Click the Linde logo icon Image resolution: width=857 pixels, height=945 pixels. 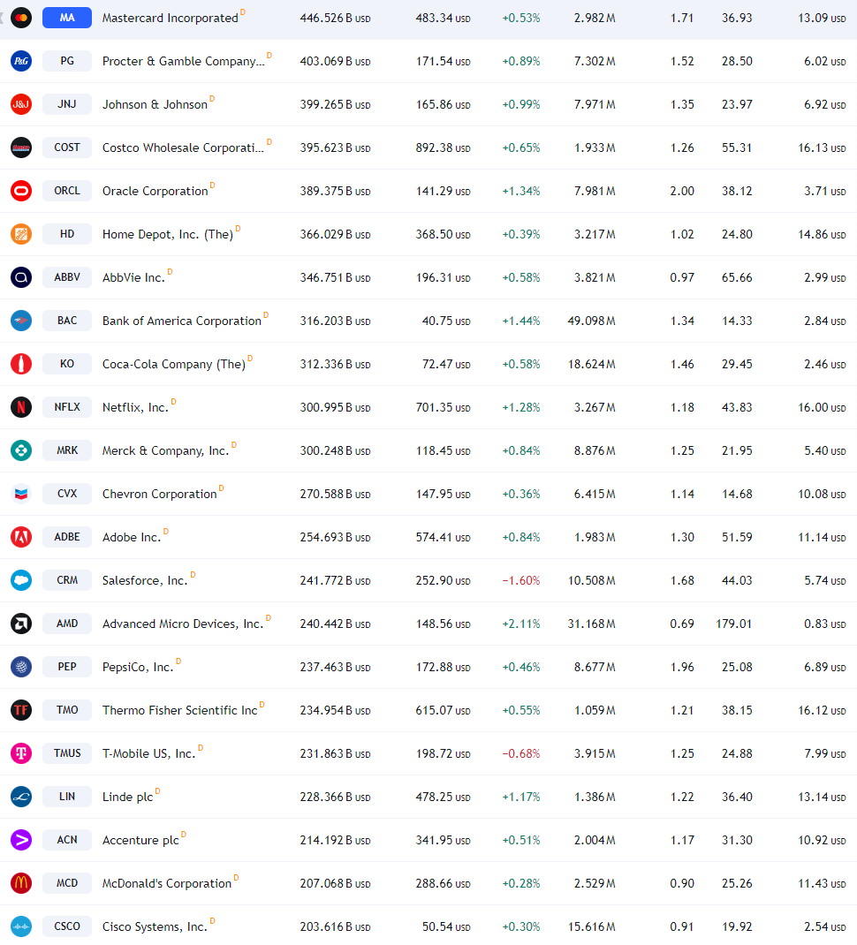[x=21, y=797]
